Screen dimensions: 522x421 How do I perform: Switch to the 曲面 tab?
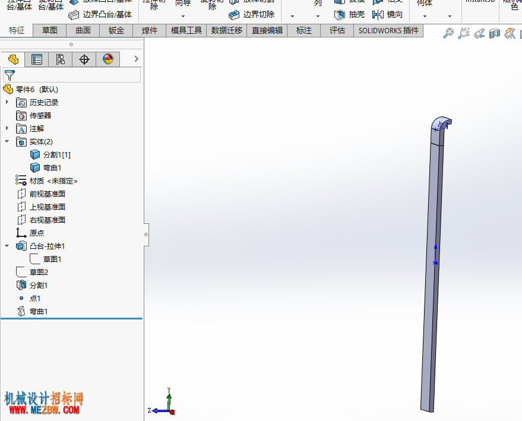click(83, 31)
